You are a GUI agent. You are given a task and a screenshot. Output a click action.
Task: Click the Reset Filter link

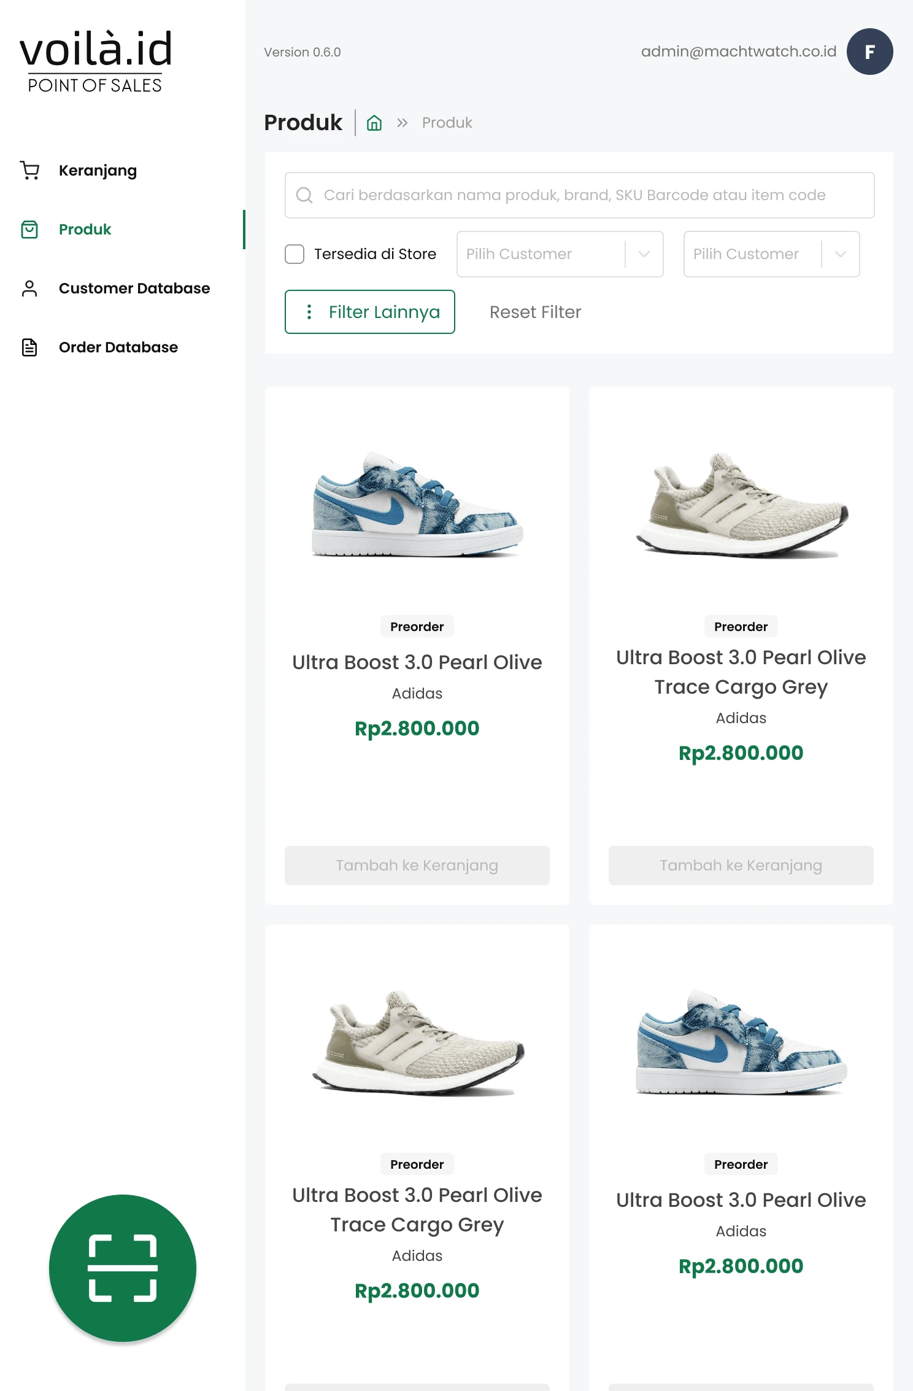(x=535, y=312)
